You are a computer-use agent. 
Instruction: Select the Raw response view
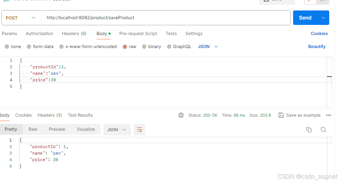(33, 129)
